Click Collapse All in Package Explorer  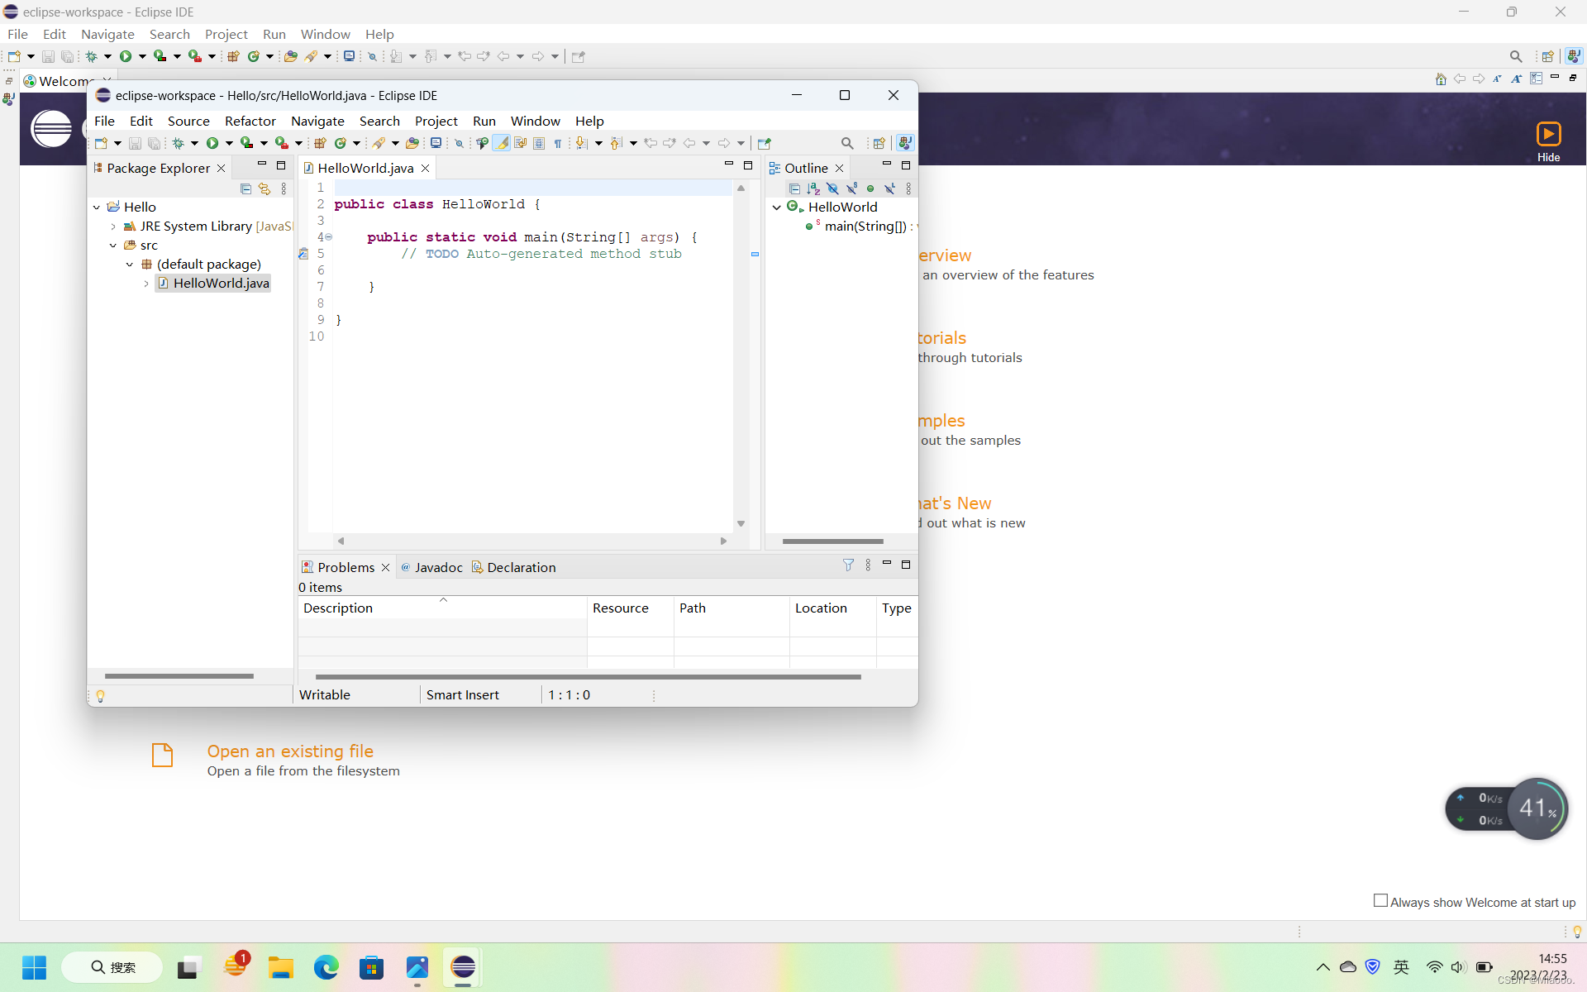pos(245,188)
